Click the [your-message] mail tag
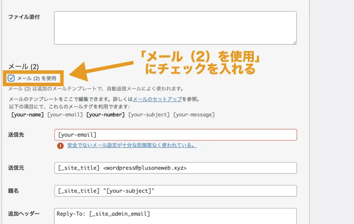The image size is (354, 224). [x=194, y=115]
